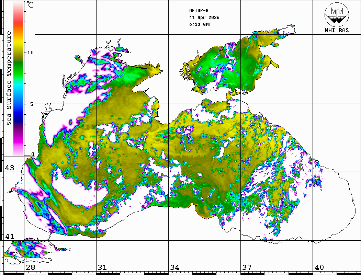
Task: Click the '6:33 GMT' time label
Action: [200, 24]
